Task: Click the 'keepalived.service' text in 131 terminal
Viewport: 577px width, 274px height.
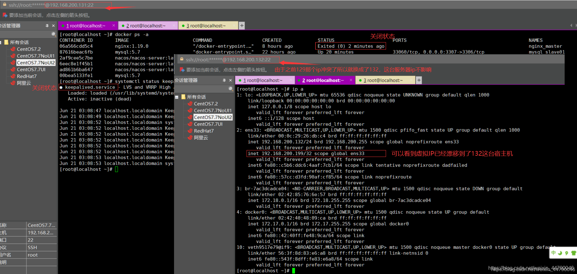Action: pos(90,87)
